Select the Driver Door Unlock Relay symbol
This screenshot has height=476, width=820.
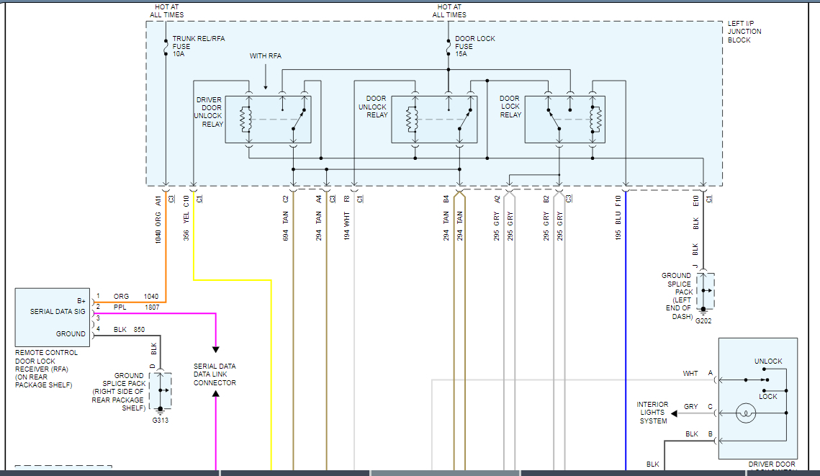click(268, 119)
